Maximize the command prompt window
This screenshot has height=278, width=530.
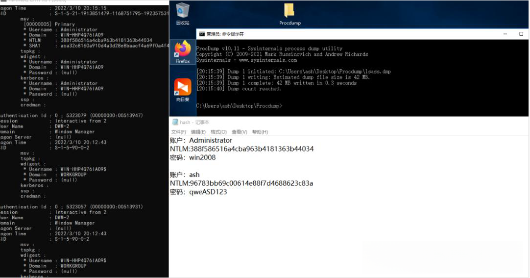tap(521, 34)
